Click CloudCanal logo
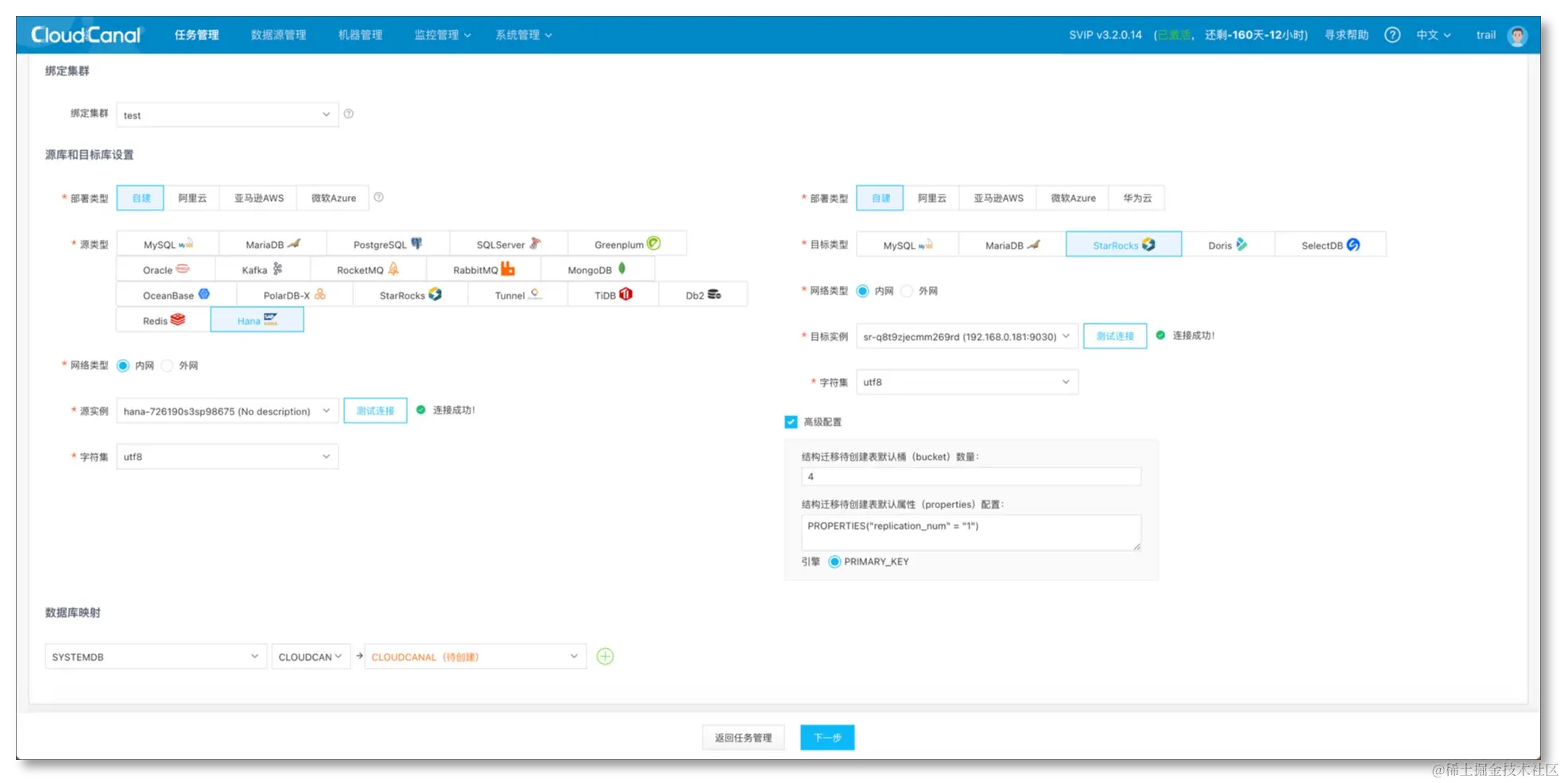Viewport: 1564px width, 783px height. point(86,35)
